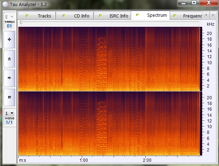Maximize the Tau Analyzer window

(194, 3)
